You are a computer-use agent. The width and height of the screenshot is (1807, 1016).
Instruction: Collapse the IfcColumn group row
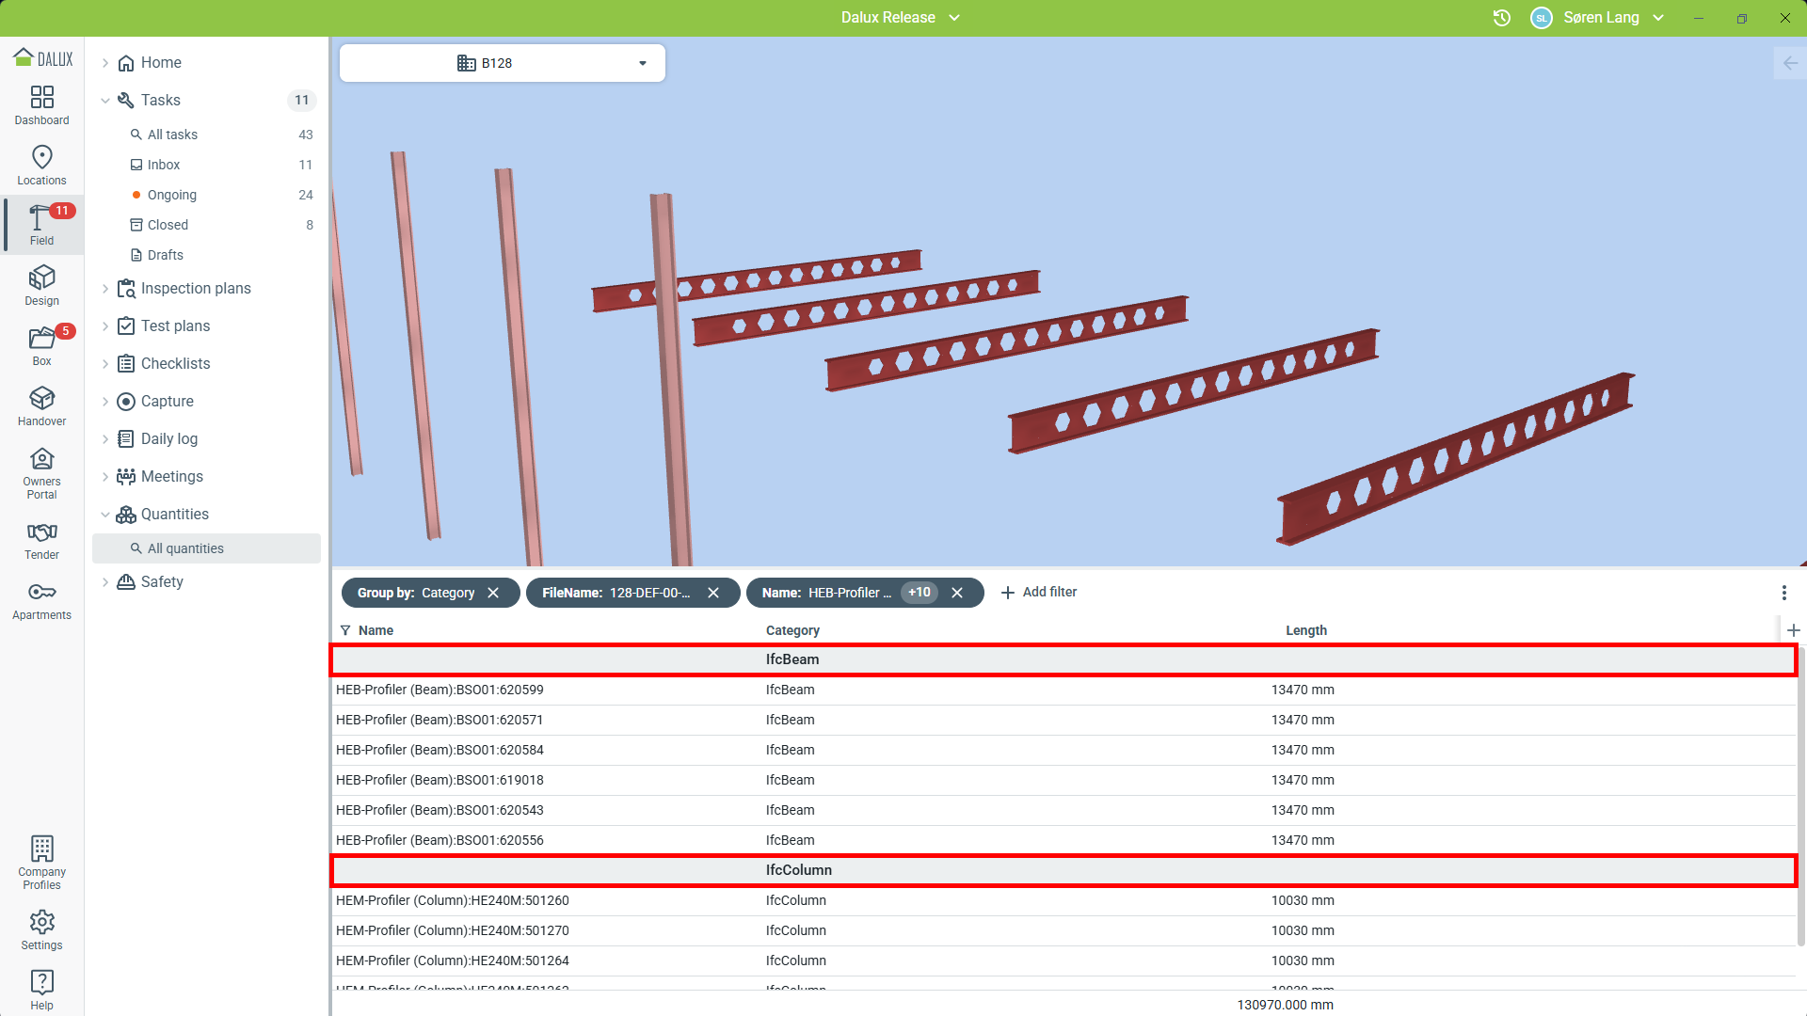[1063, 870]
